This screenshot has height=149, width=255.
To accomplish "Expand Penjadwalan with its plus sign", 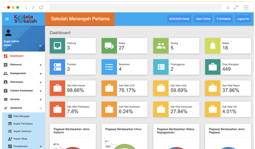I will 41,146.
